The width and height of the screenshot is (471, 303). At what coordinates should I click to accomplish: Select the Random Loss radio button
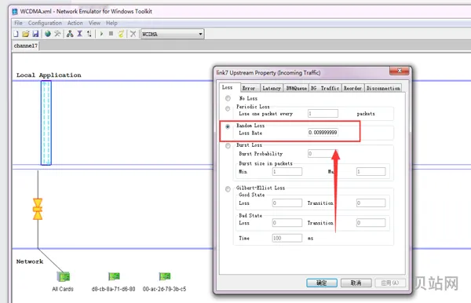pos(228,126)
